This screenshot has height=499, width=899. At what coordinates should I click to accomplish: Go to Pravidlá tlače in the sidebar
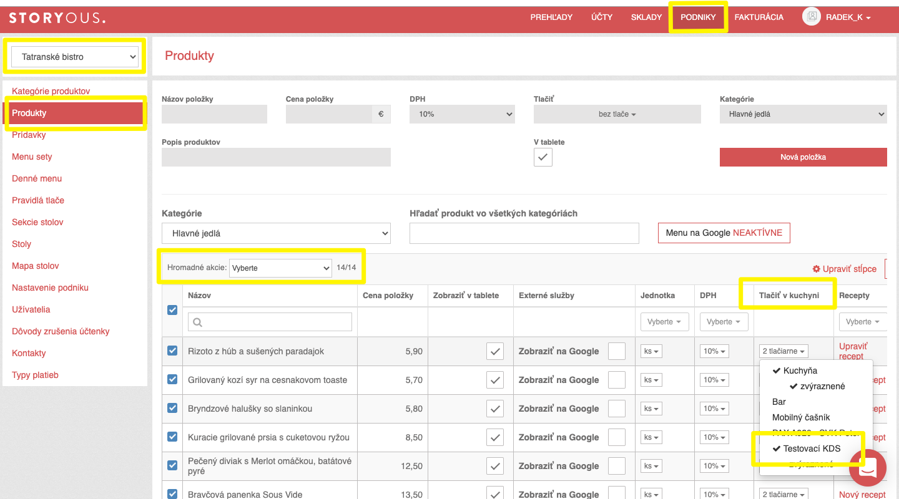38,200
